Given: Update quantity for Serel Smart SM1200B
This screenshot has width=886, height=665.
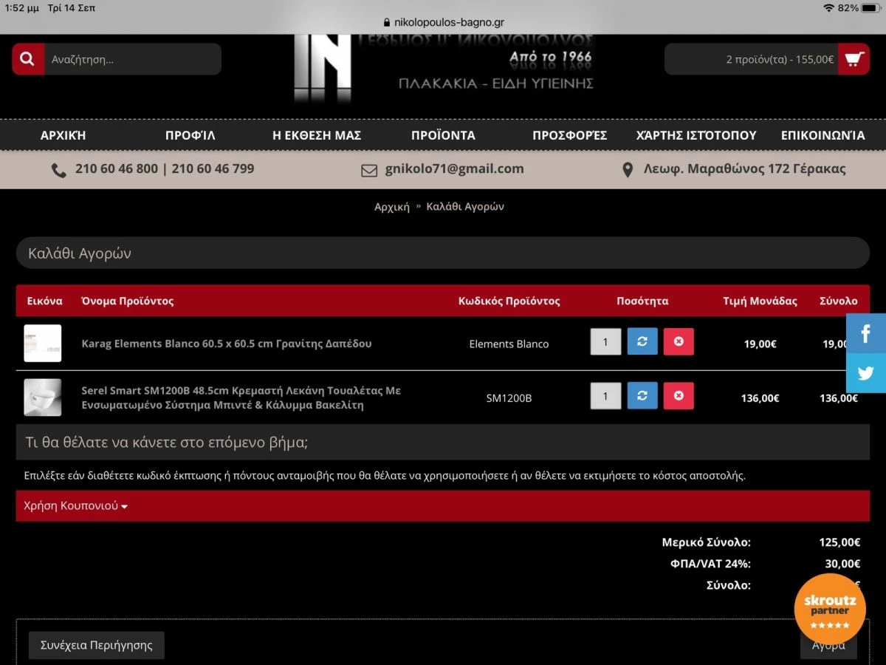Looking at the screenshot, I should 642,396.
